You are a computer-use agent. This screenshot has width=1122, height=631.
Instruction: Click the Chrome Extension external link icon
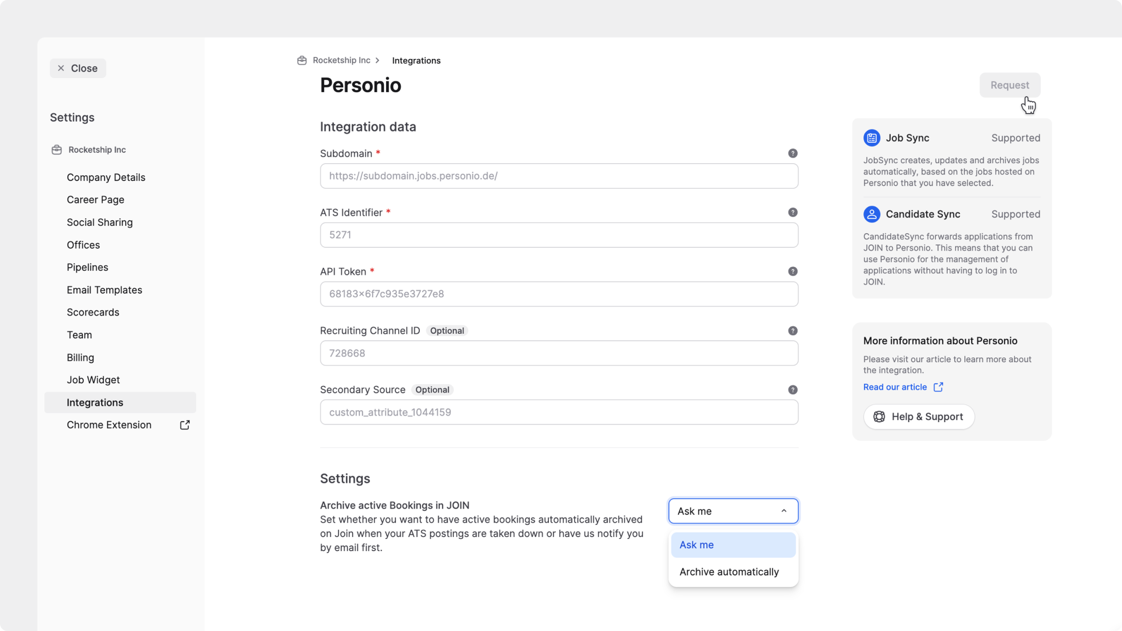(x=185, y=425)
